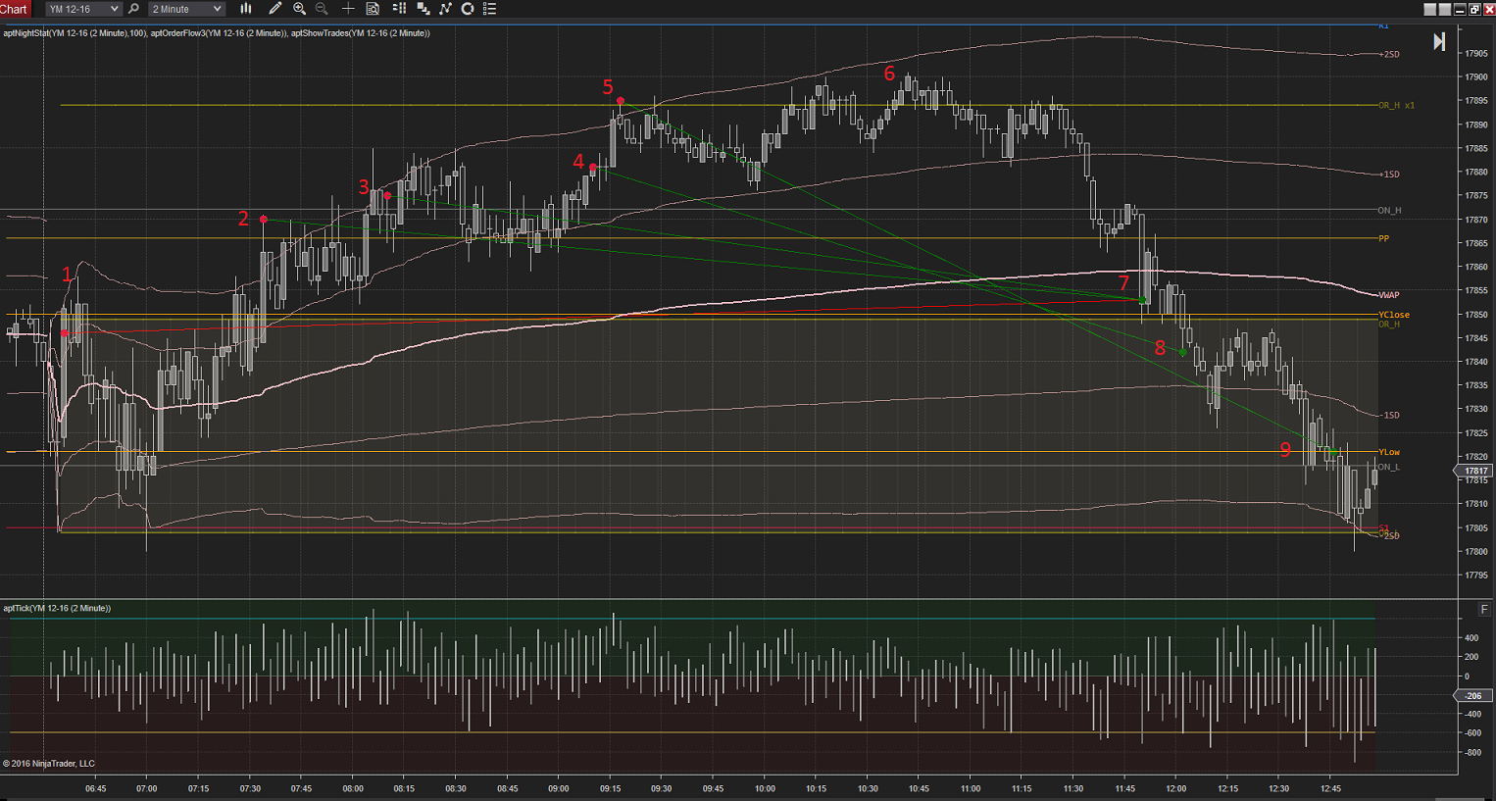Open the Data Series icon

coord(423,9)
